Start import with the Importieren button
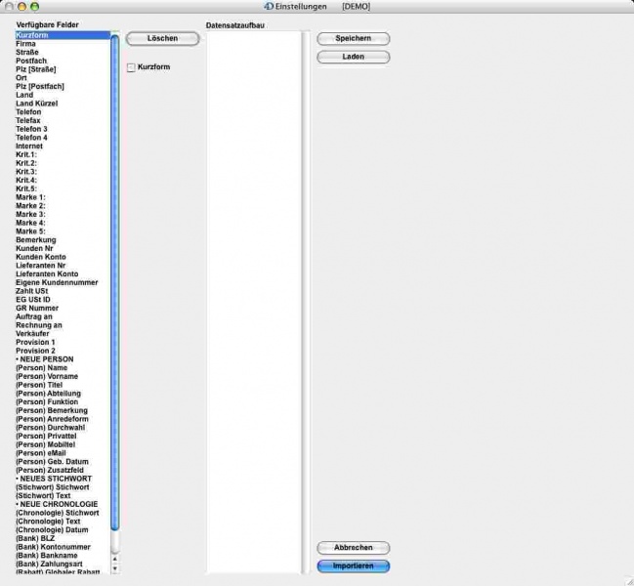The image size is (634, 586). click(353, 565)
